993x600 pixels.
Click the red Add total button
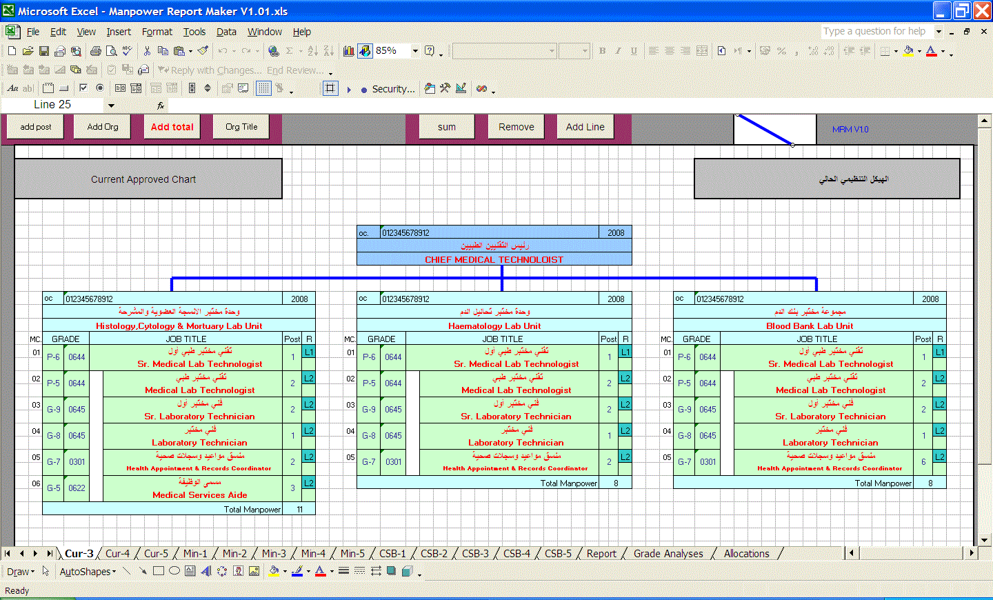click(172, 127)
